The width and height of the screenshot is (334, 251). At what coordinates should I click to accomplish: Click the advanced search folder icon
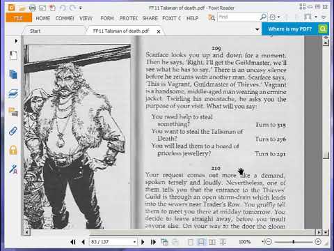pyautogui.click(x=212, y=17)
